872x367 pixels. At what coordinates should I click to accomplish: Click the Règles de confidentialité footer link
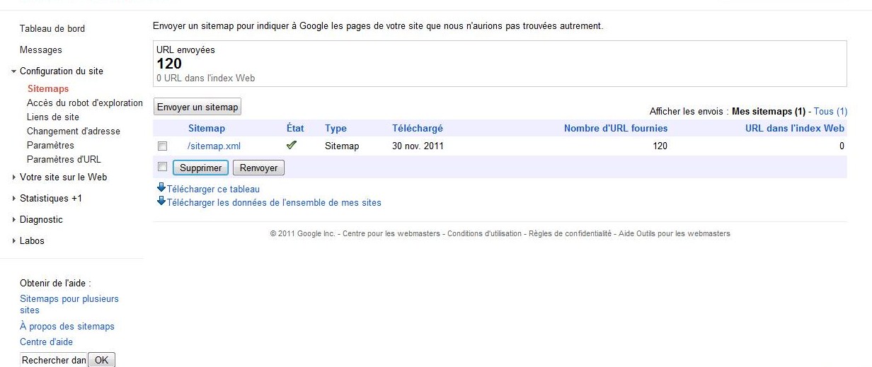[570, 233]
